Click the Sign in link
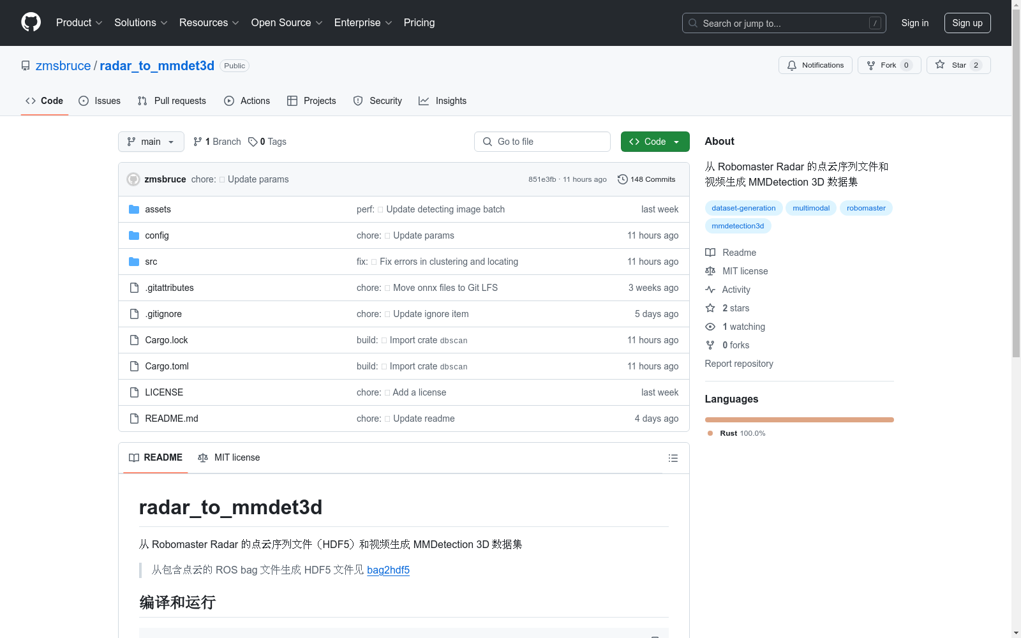Viewport: 1021px width, 638px height. pyautogui.click(x=915, y=23)
